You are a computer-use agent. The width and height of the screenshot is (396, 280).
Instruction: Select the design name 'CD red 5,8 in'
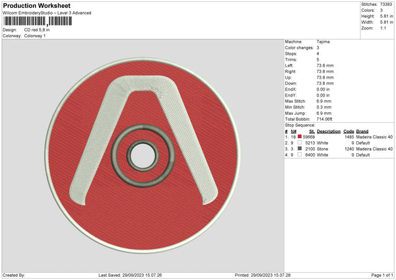(x=37, y=30)
